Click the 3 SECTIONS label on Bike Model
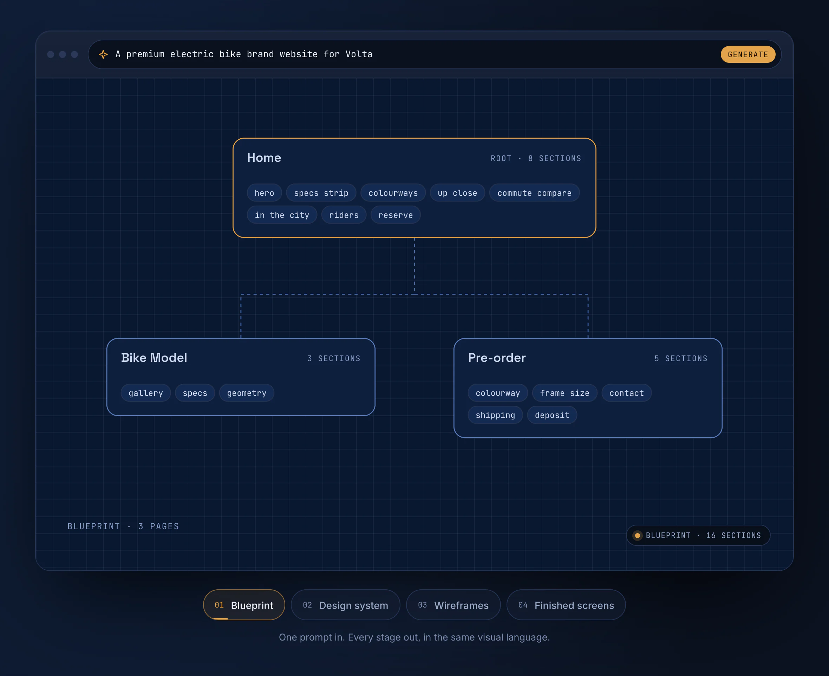 point(334,359)
